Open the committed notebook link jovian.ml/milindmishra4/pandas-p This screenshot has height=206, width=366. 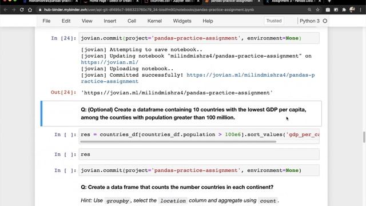click(250, 75)
